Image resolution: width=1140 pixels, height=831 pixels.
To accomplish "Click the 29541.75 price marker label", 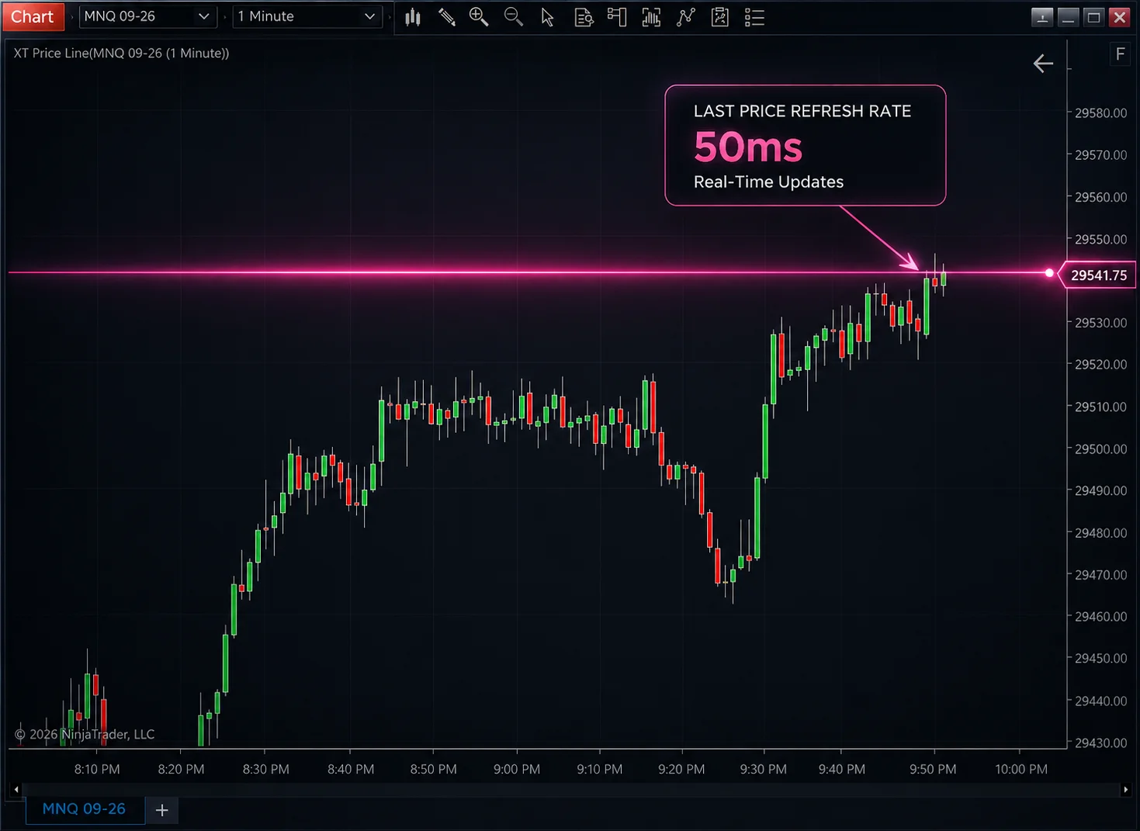I will [x=1098, y=275].
